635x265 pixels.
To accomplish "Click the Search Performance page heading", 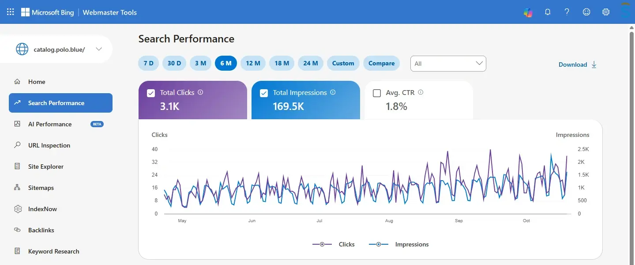I will (186, 39).
